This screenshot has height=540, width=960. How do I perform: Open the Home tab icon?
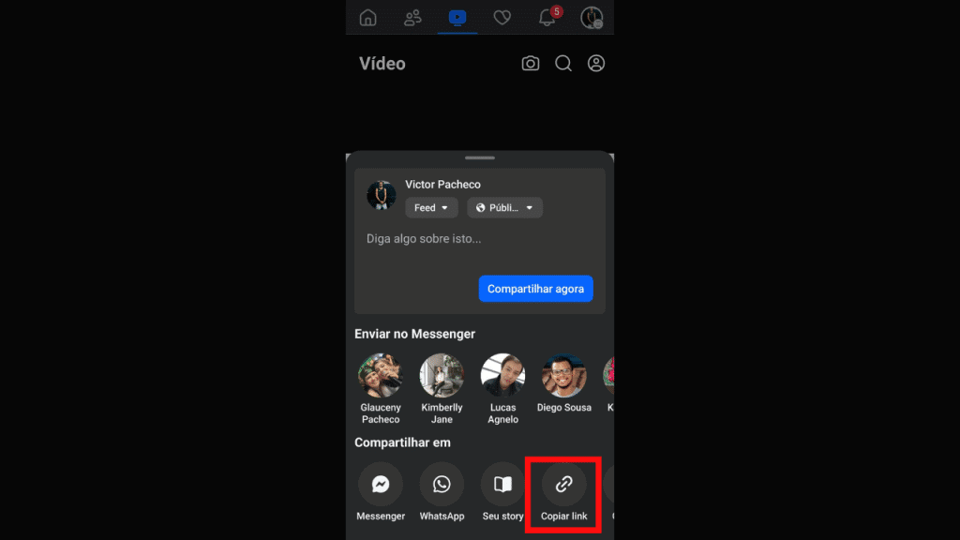point(367,18)
